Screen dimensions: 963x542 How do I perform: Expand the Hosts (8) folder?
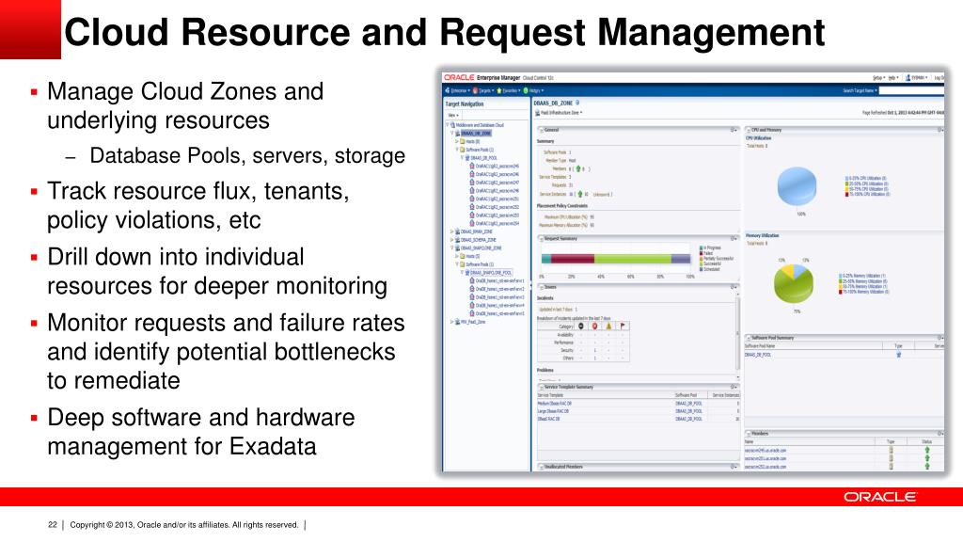[456, 141]
